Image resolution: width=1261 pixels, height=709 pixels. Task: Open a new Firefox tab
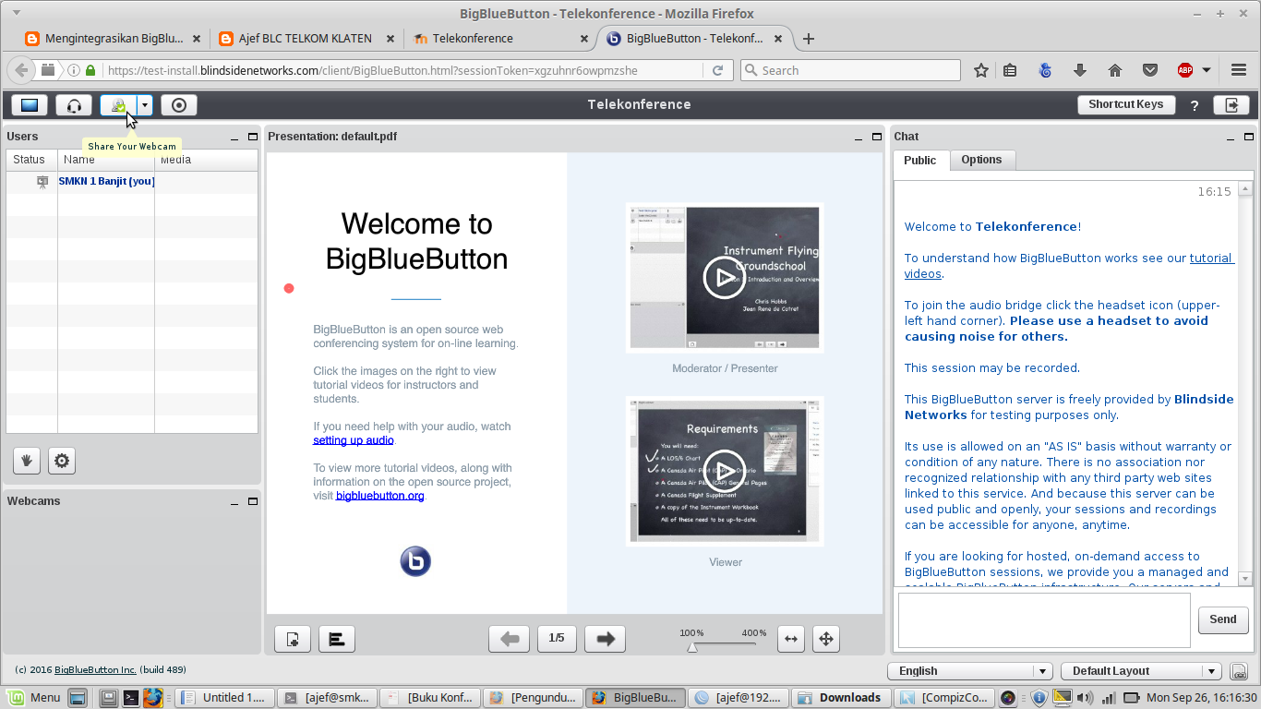click(x=809, y=39)
